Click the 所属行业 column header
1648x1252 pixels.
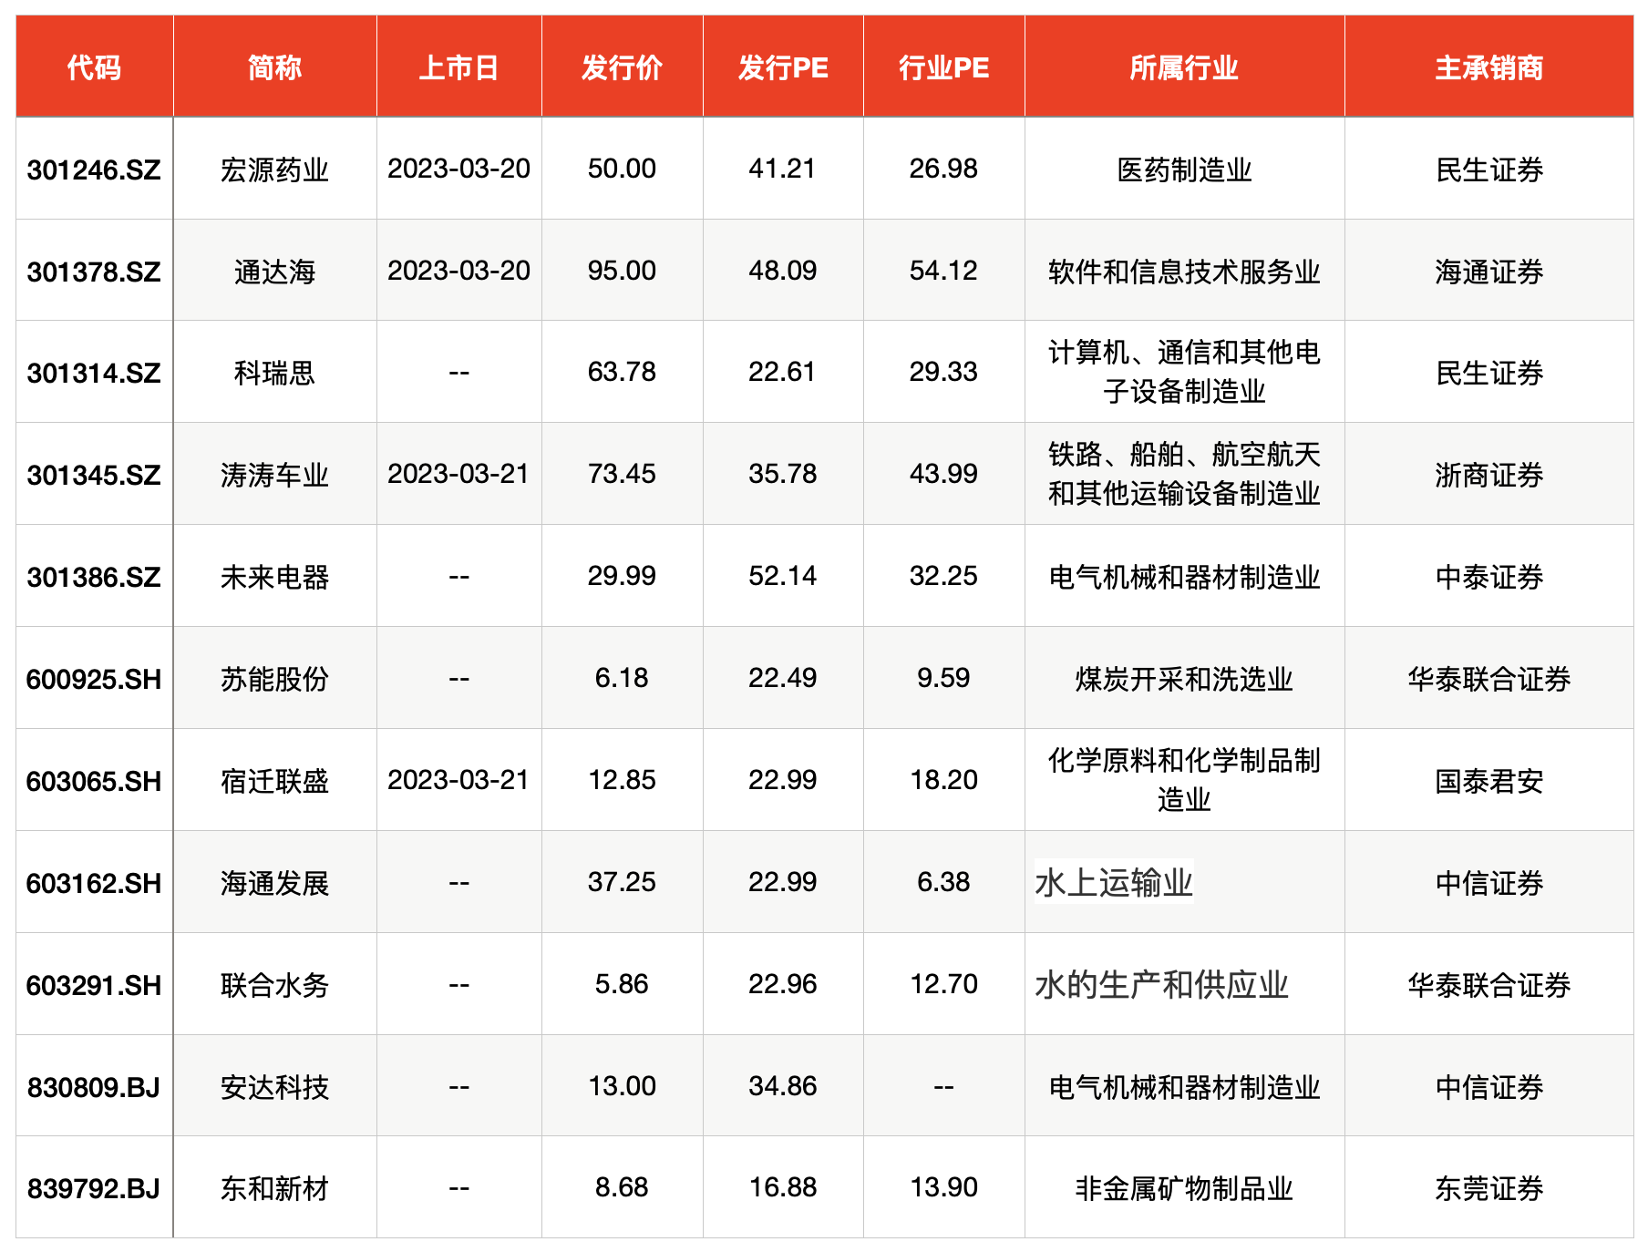pos(1184,67)
